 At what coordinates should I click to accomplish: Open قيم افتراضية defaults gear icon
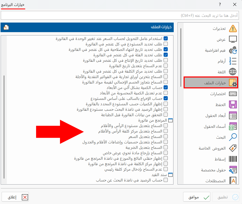tap(233, 50)
